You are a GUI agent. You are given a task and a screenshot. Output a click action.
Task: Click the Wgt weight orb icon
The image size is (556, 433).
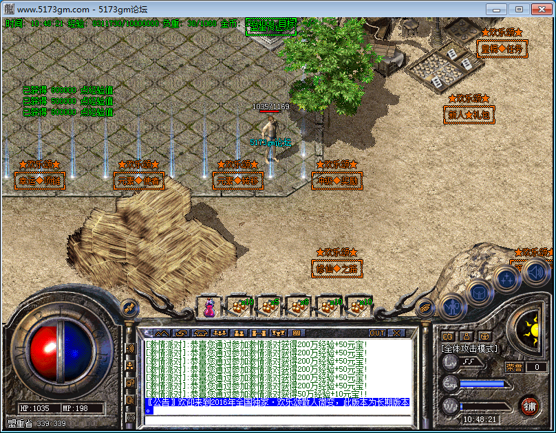(x=450, y=406)
